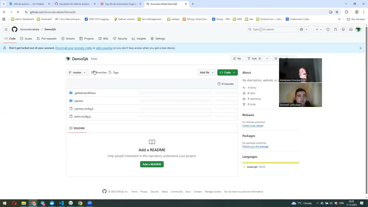The image size is (368, 207).
Task: Follow the Download your recovery codes link
Action: click(74, 48)
